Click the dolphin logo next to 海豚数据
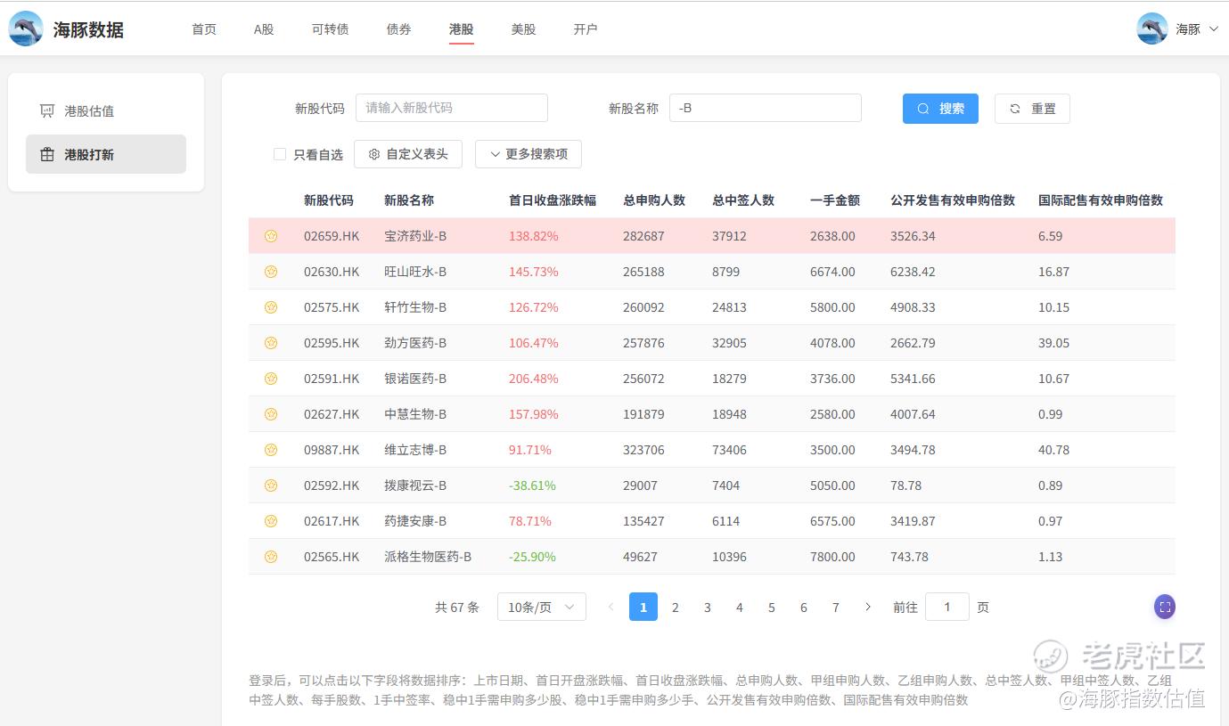The image size is (1229, 726). (x=26, y=29)
